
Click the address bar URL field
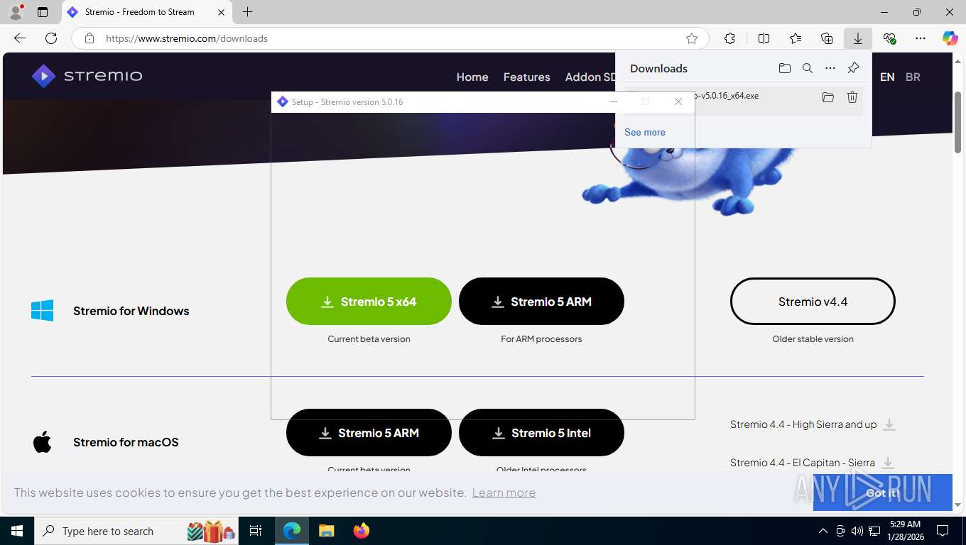pyautogui.click(x=389, y=38)
